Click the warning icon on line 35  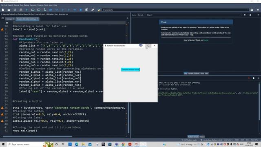pos(2,108)
